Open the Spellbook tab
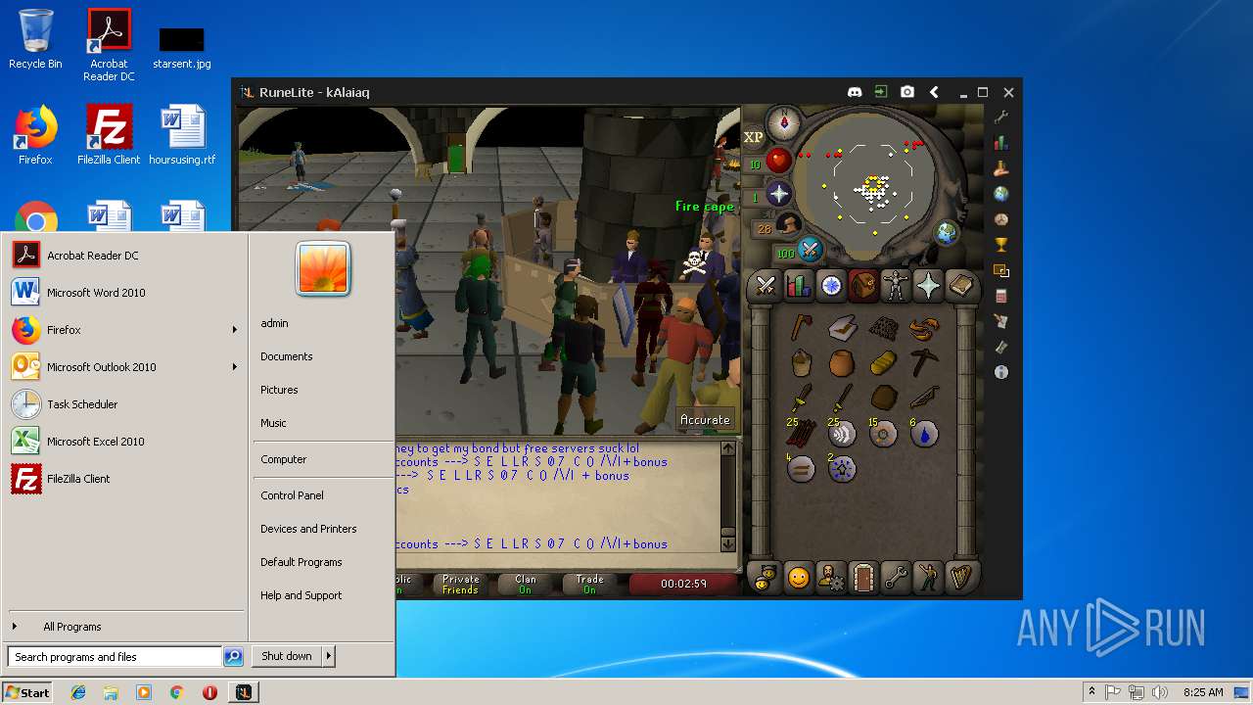 pos(961,285)
